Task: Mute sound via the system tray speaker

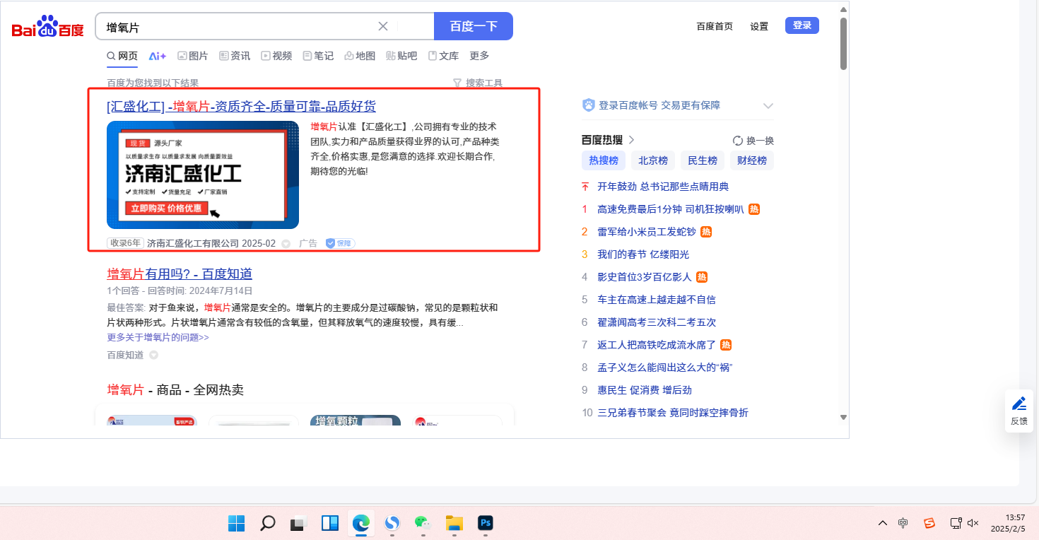Action: [x=973, y=523]
